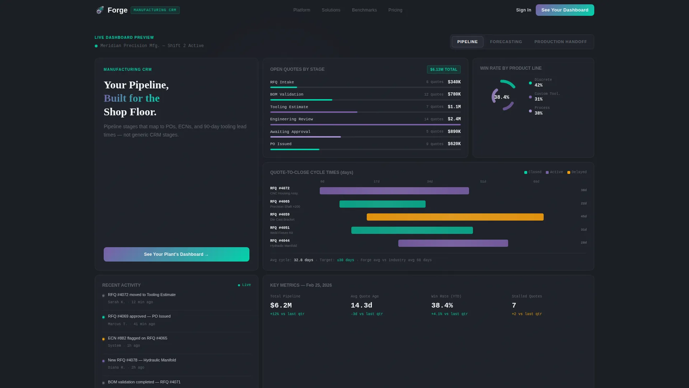The width and height of the screenshot is (689, 388).
Task: Open the Solutions nav link
Action: (331, 10)
